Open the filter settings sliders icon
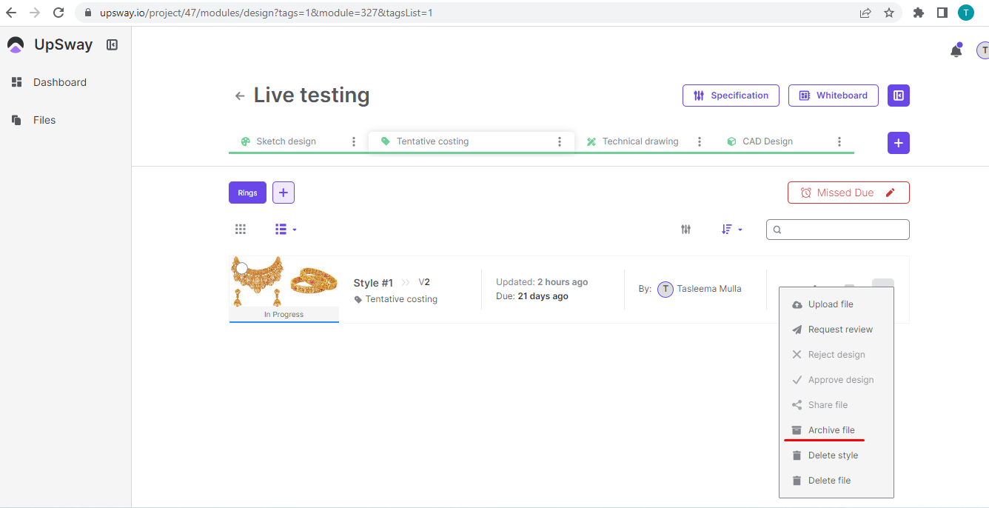Screen dimensions: 989x508 685,230
